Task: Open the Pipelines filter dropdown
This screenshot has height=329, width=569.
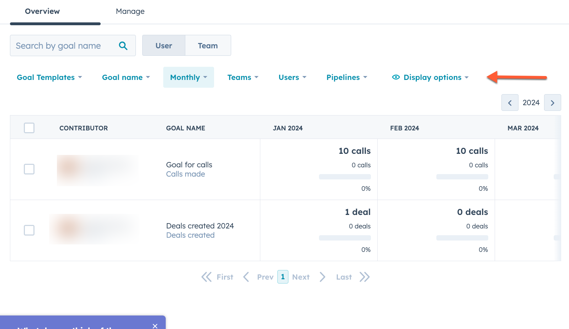Action: click(x=347, y=77)
